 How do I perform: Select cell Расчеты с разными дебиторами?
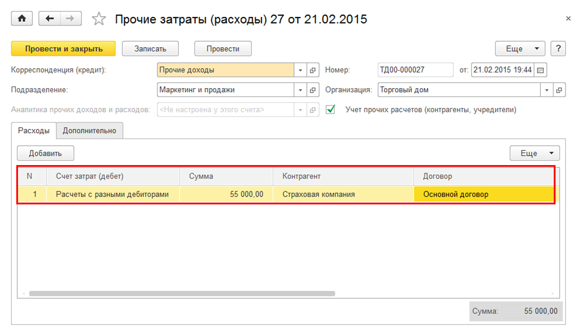[113, 194]
